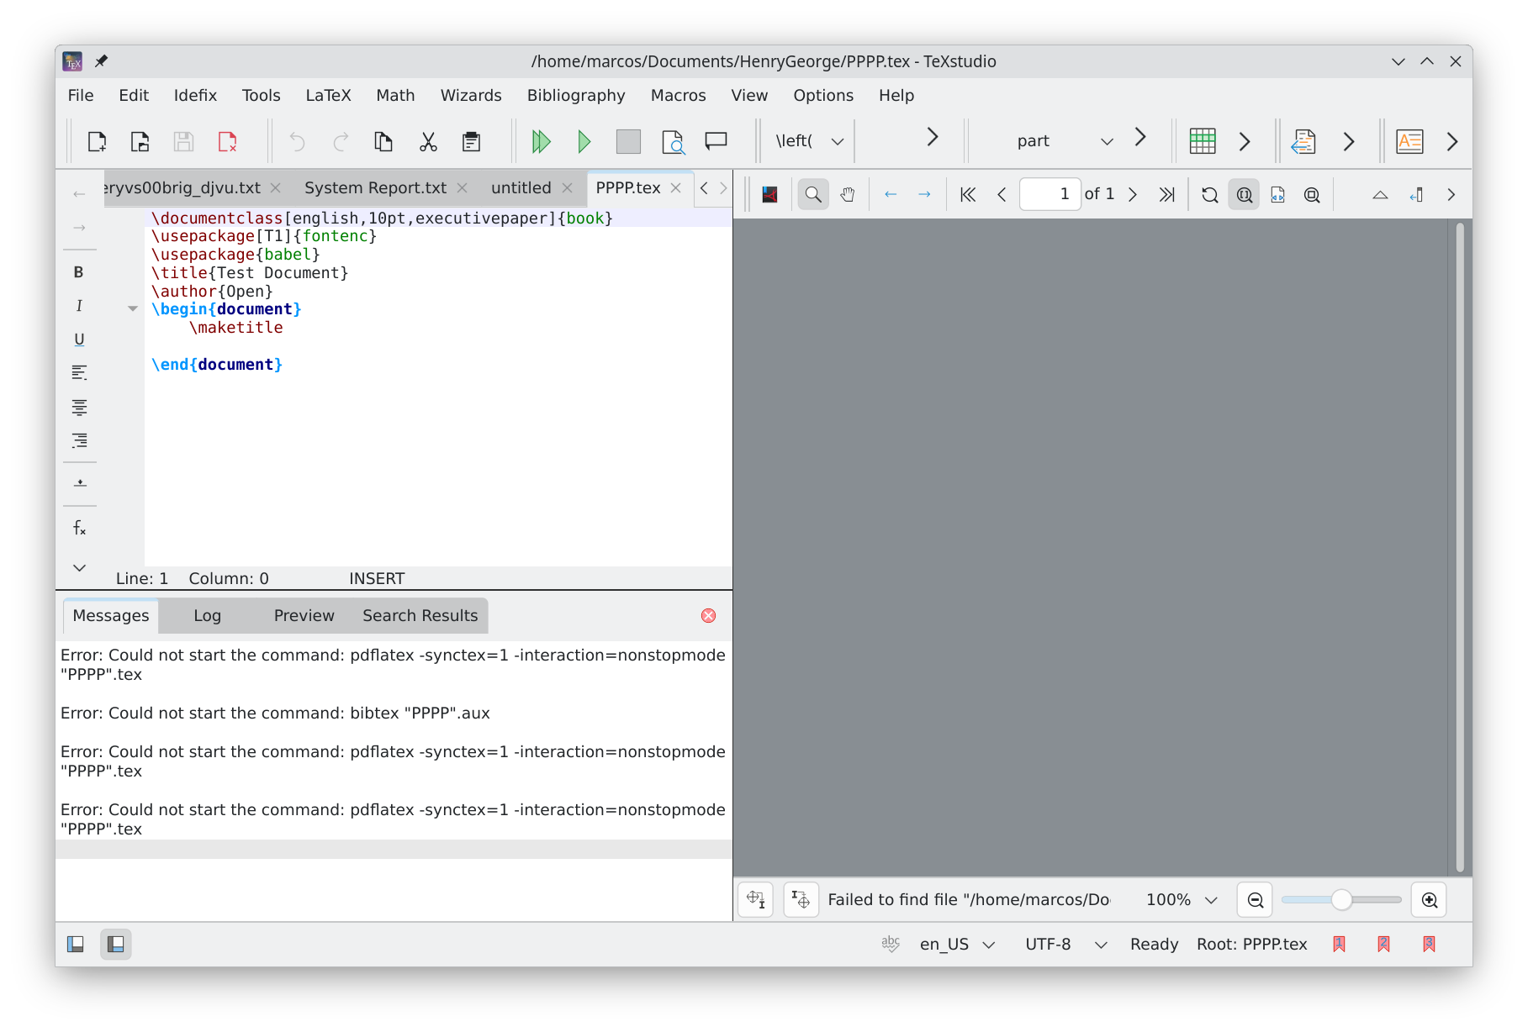Center text in the side toolbar
This screenshot has width=1528, height=1032.
tap(79, 408)
